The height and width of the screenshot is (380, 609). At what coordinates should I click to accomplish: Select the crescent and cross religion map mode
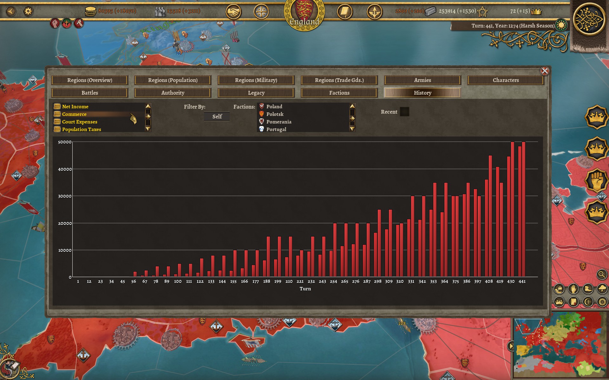[x=588, y=302]
